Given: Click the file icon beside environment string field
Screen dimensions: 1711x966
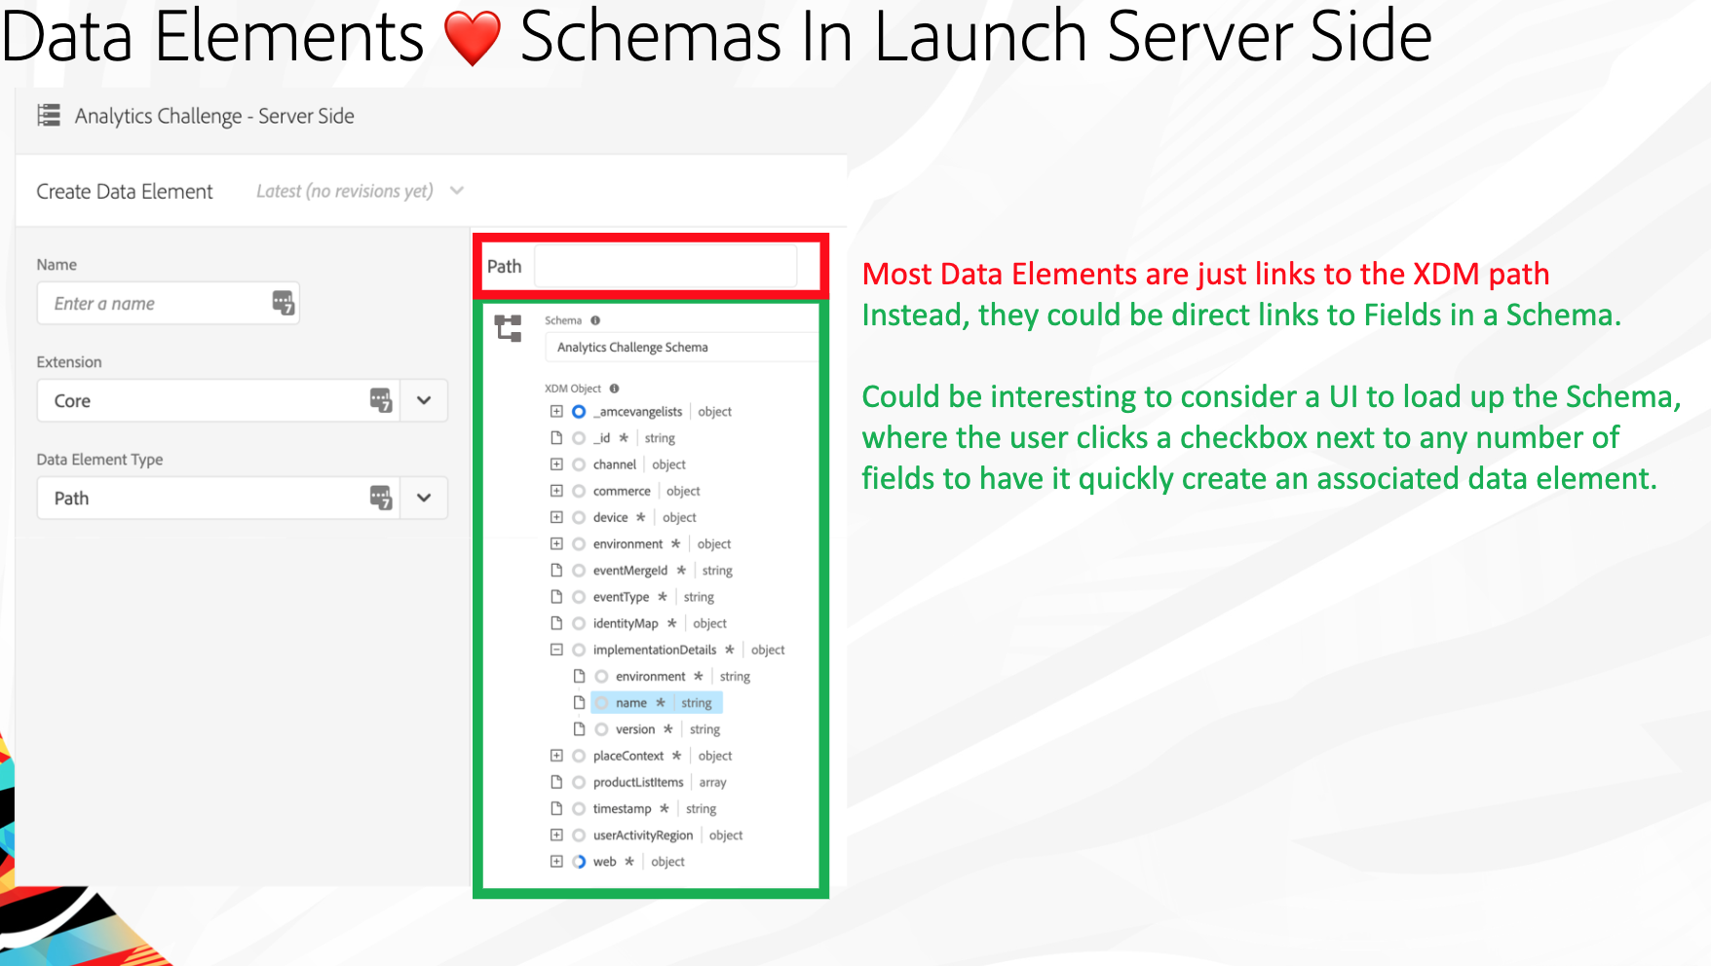Looking at the screenshot, I should [x=579, y=677].
